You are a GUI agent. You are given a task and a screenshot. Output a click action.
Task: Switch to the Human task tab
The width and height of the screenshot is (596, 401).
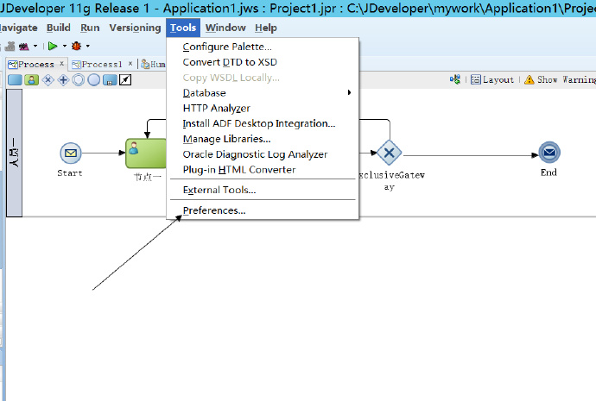[153, 65]
